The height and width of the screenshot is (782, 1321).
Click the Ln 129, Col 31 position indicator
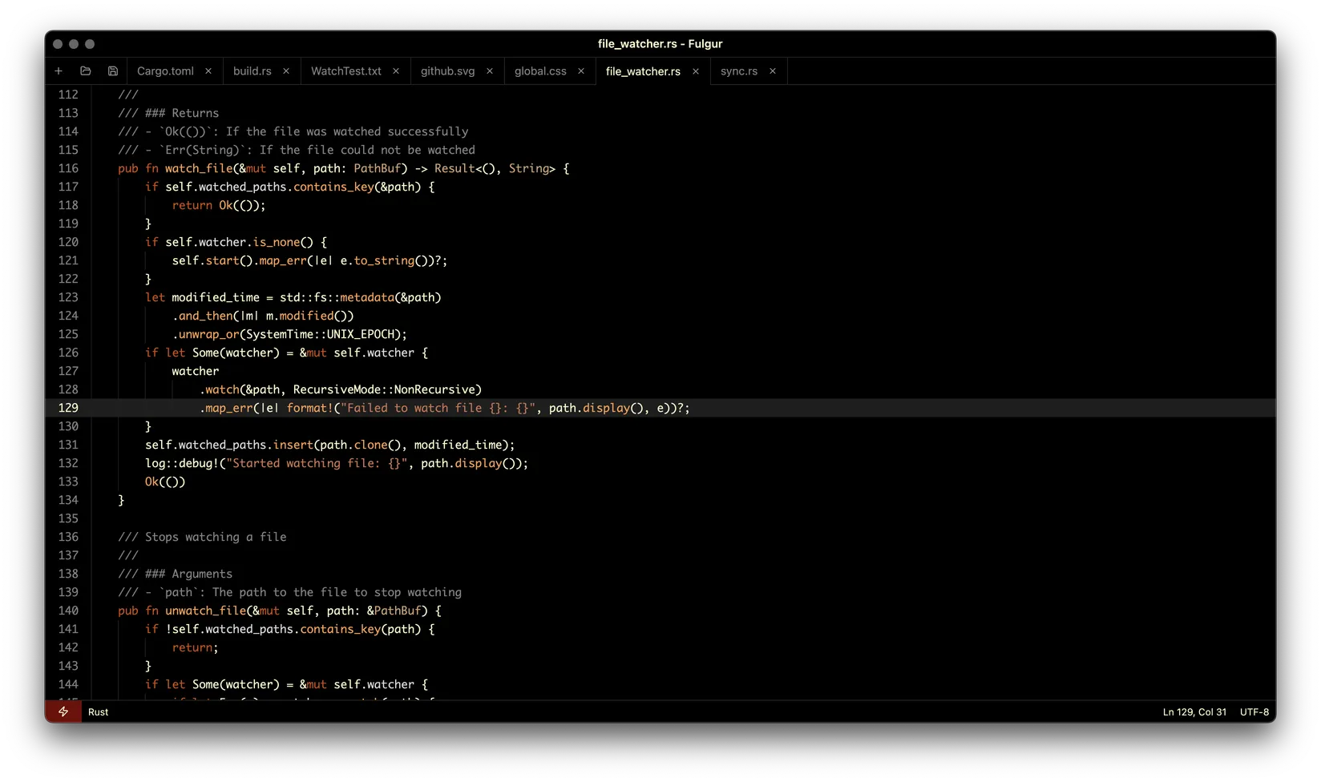point(1194,711)
